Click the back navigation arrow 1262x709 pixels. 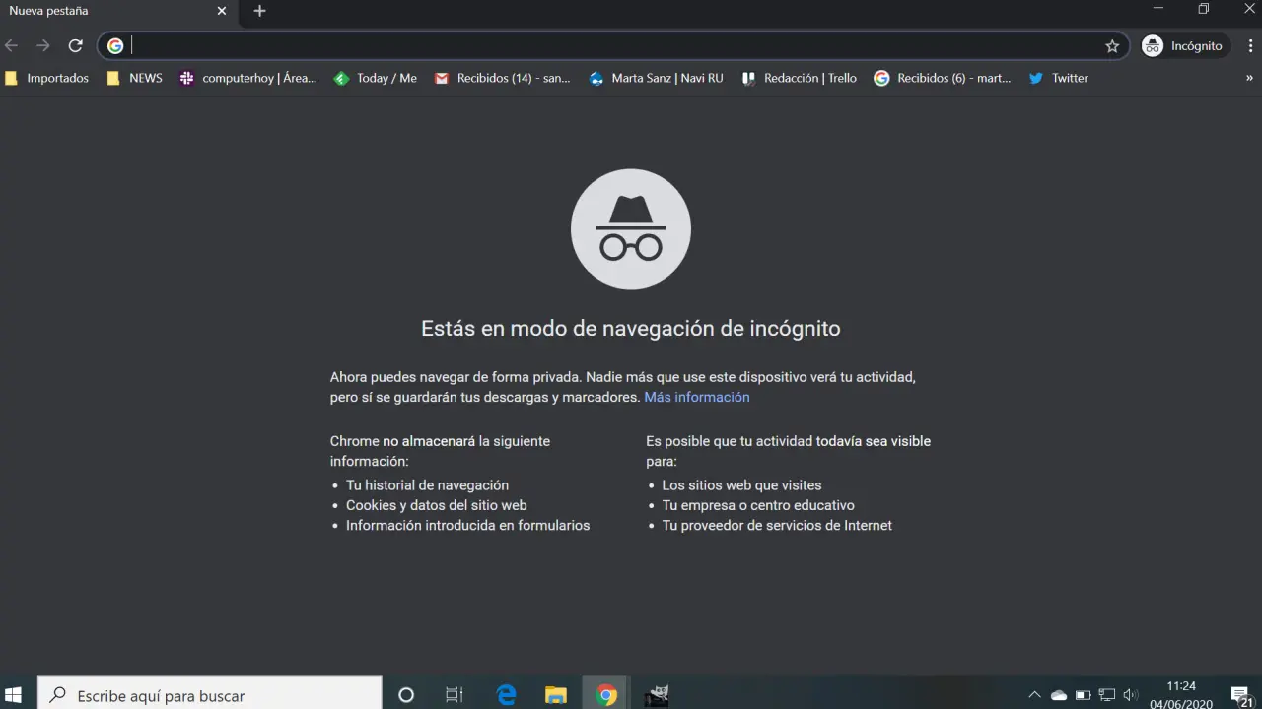[12, 46]
